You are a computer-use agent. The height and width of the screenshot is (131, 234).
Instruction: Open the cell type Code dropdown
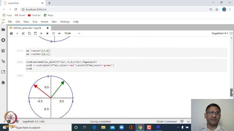(x=72, y=33)
